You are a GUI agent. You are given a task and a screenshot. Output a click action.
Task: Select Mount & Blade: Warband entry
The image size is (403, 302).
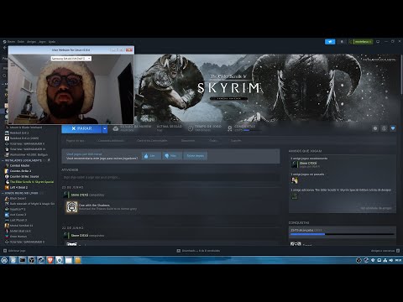pyautogui.click(x=26, y=128)
